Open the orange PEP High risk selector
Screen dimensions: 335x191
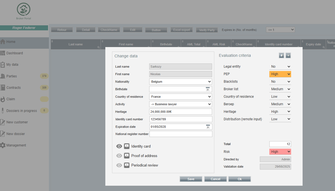tap(280, 74)
